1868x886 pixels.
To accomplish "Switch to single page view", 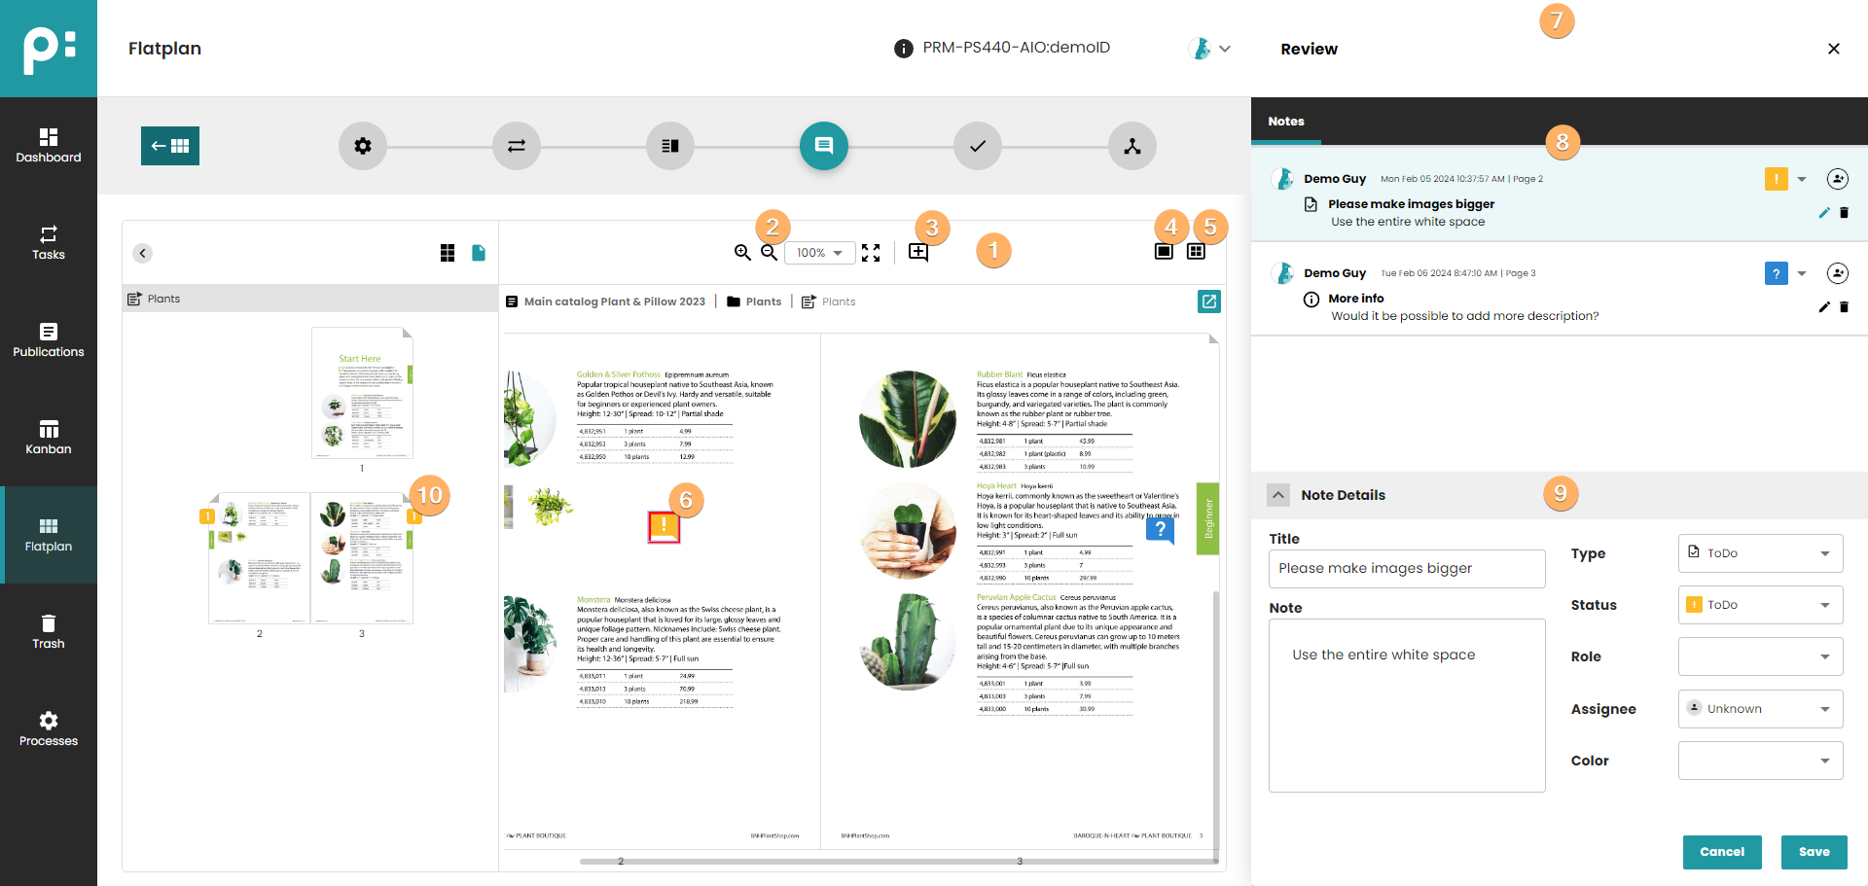I will (1164, 252).
